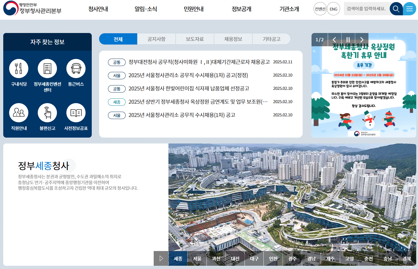
Task: Select 대전 in the complex location bar
Action: [x=235, y=258]
